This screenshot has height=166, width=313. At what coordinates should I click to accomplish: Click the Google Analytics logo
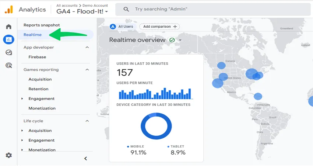click(x=9, y=9)
